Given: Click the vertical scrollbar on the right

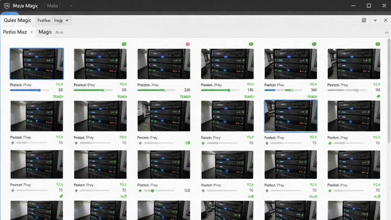Looking at the screenshot, I should click(389, 91).
